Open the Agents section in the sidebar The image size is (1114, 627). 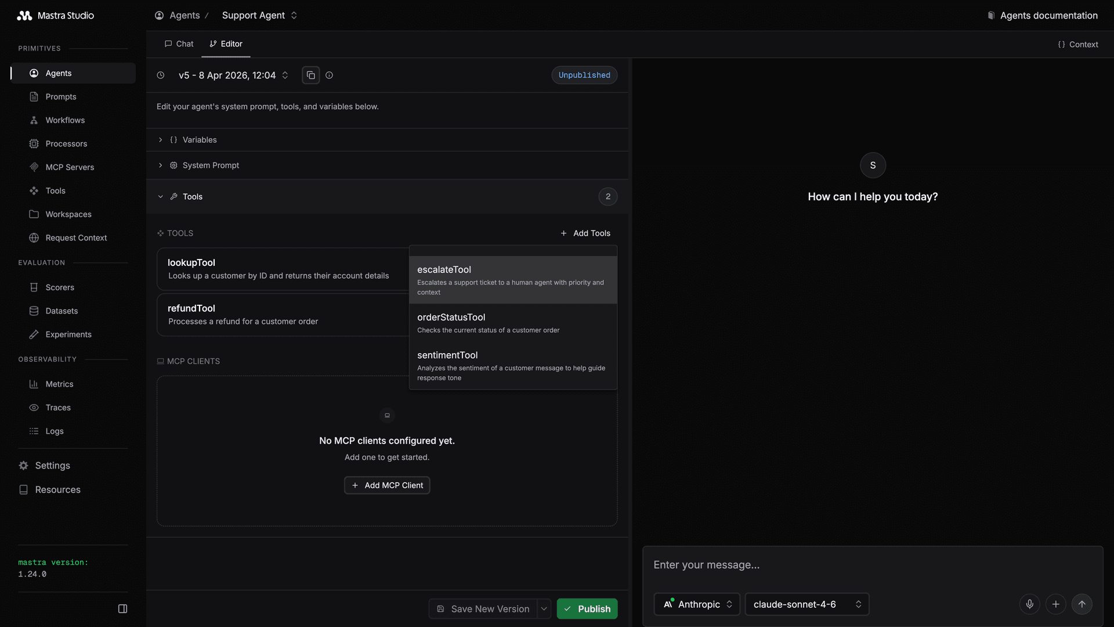point(57,73)
